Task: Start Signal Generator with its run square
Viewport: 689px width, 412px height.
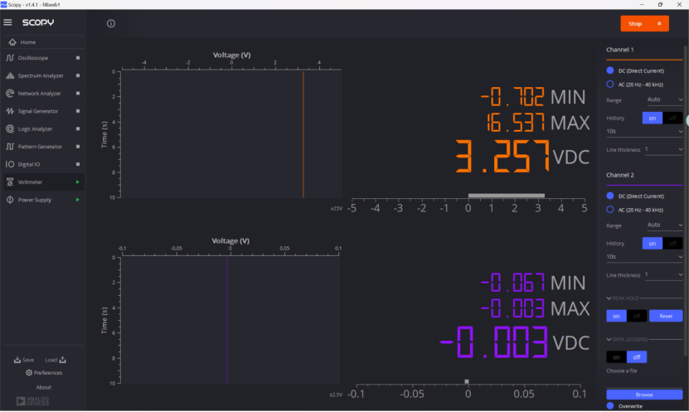Action: tap(78, 111)
